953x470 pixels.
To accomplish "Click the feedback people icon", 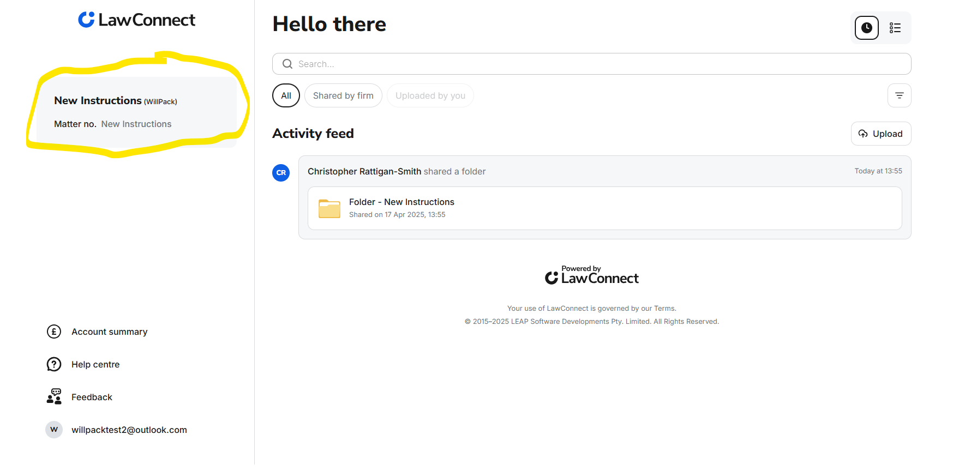I will point(54,396).
